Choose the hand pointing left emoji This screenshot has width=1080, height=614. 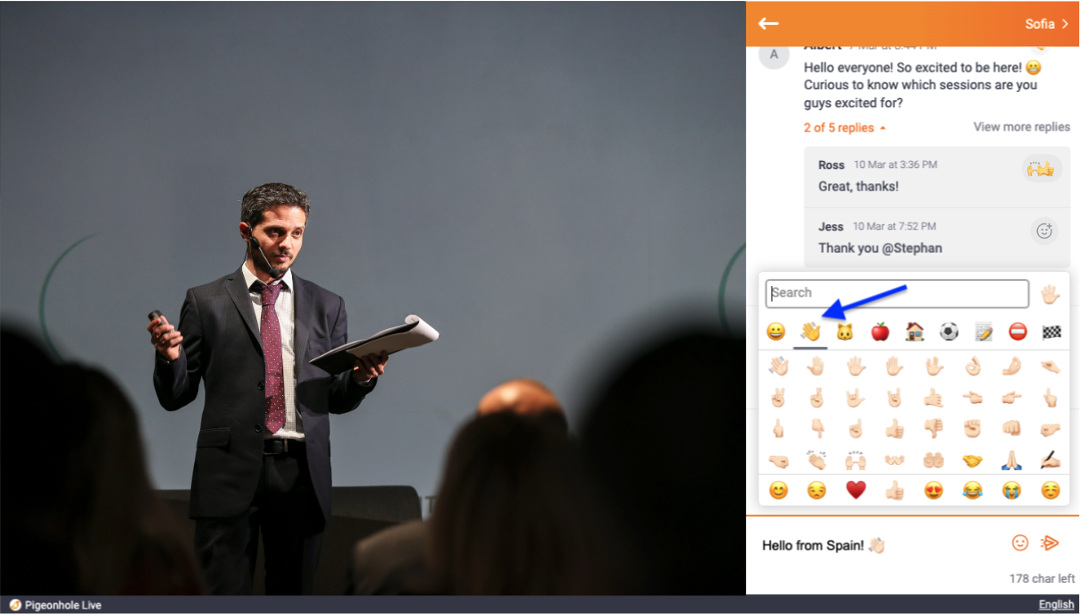click(x=973, y=398)
